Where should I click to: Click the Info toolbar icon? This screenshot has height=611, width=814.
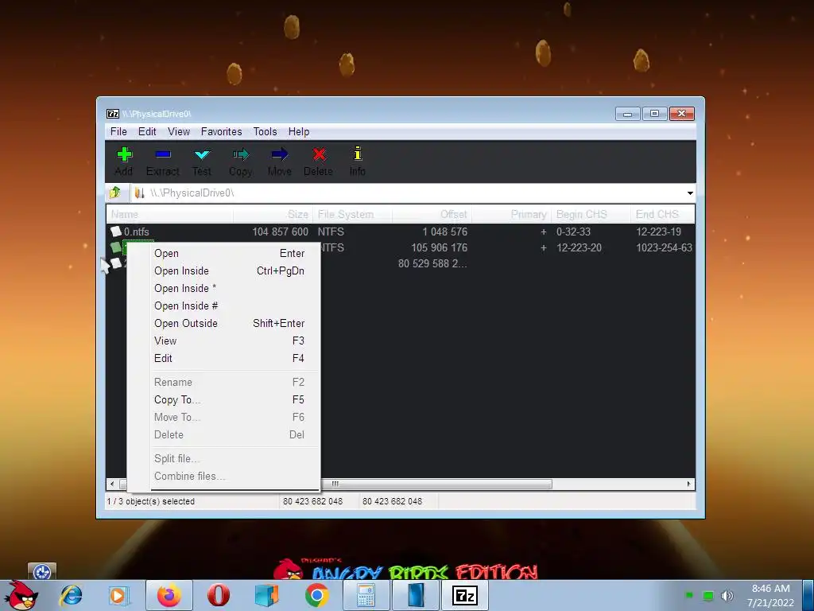pos(357,161)
